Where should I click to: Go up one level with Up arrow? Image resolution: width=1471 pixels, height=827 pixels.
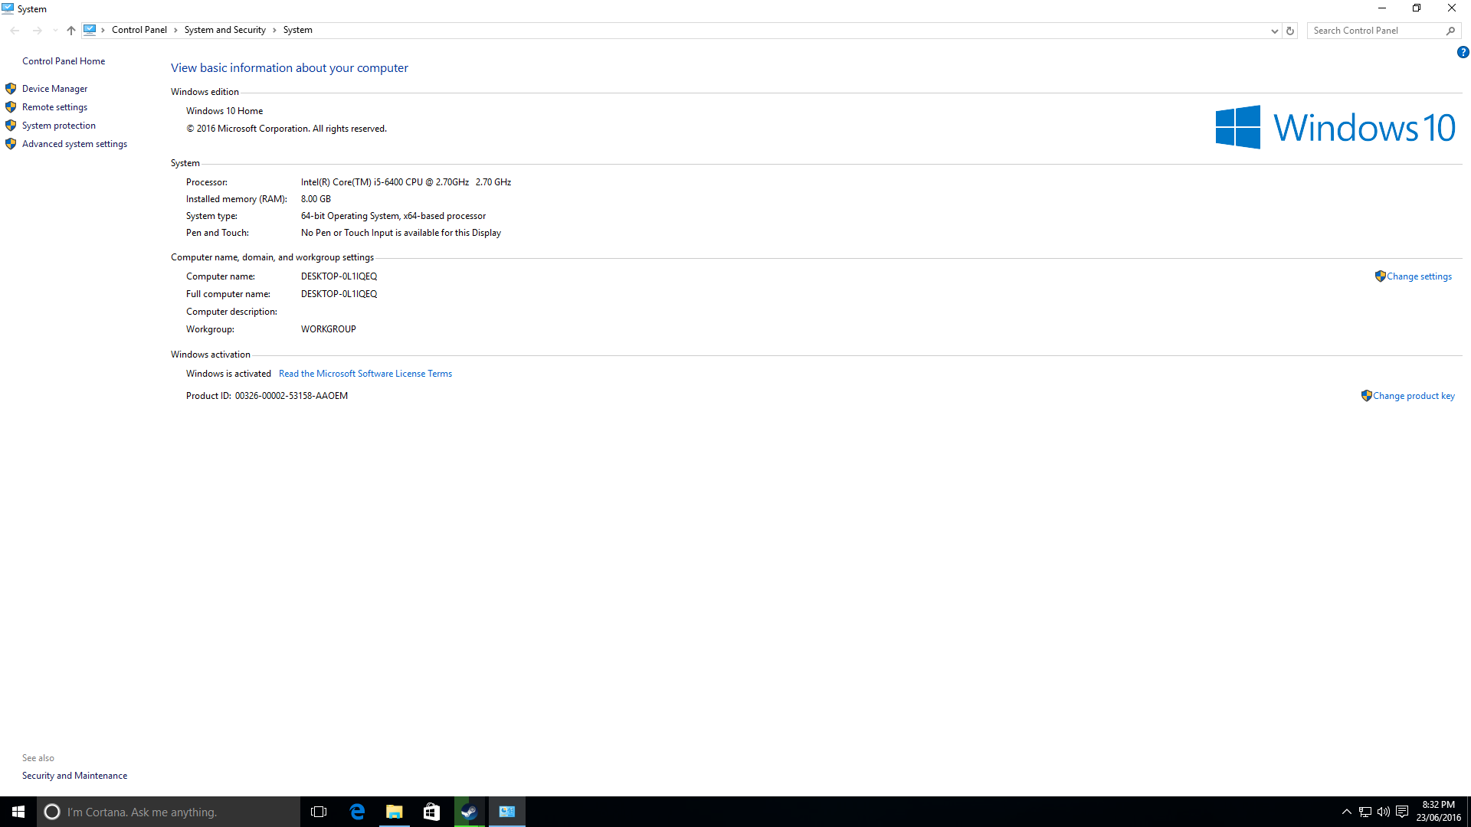71,31
